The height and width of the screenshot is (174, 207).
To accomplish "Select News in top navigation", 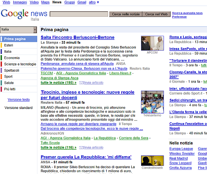I will [57, 2].
